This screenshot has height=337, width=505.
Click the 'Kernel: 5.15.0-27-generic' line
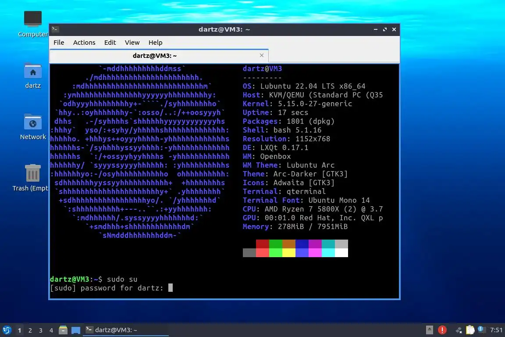297,104
